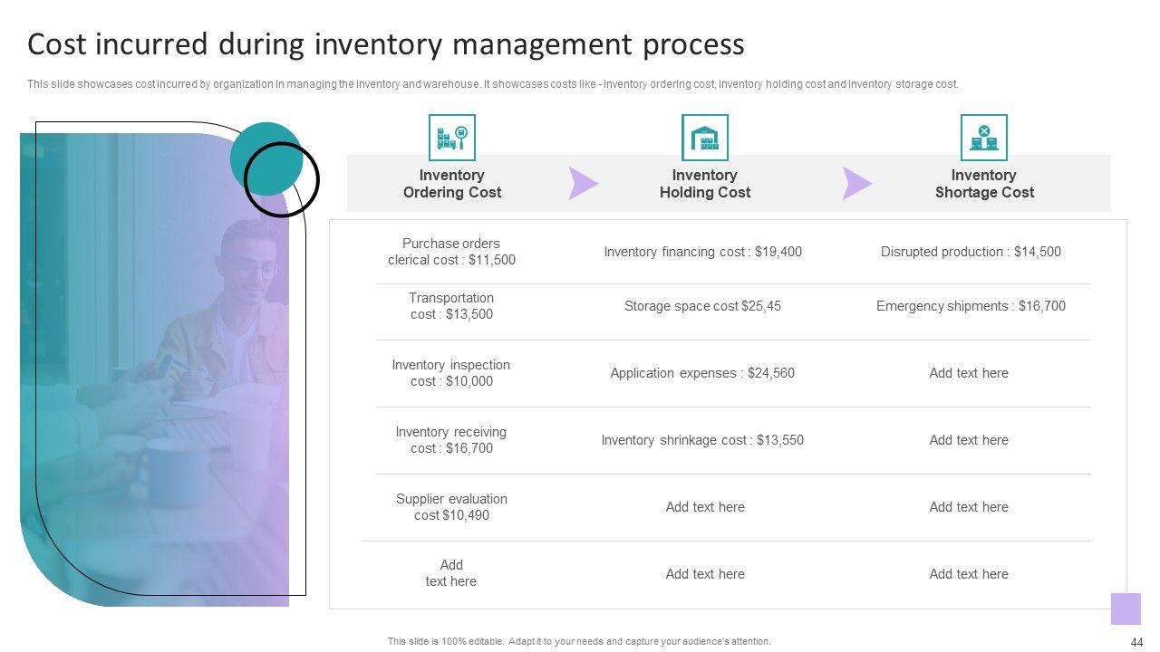Click the purple arrow before Shortage Cost

[x=856, y=183]
